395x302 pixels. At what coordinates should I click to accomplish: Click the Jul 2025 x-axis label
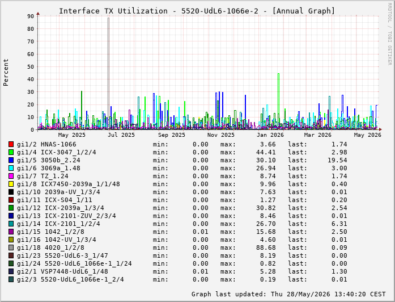(x=121, y=135)
